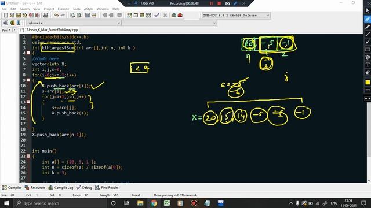Collapse the inner loop fold at line 13
The height and width of the screenshot is (208, 371).
[x=28, y=102]
